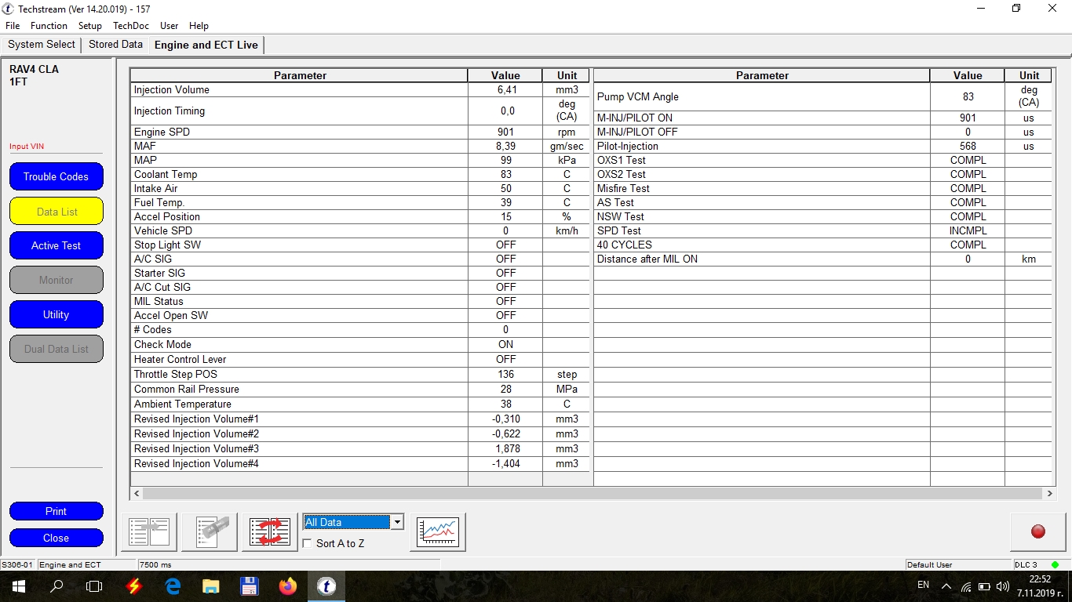Select the Fuel Temp. parameter row

(360, 202)
